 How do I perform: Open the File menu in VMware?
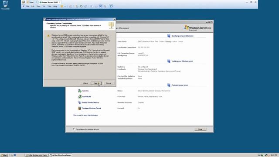point(28,6)
